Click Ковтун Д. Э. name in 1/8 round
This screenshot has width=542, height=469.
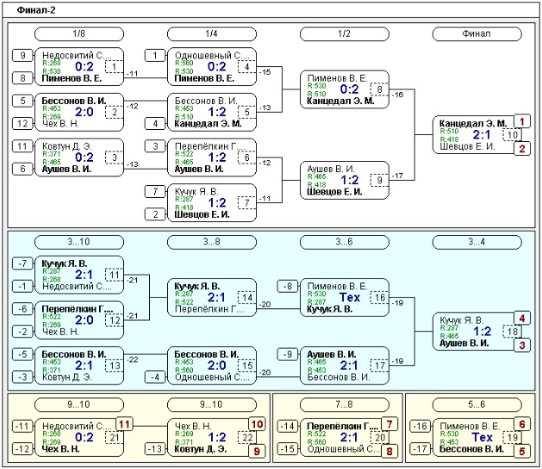[x=66, y=146]
